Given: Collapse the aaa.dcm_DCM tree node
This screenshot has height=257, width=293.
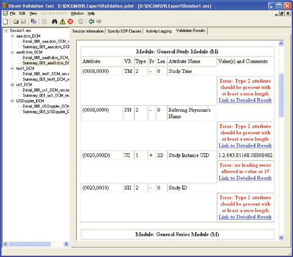Looking at the screenshot, I should tap(12, 36).
